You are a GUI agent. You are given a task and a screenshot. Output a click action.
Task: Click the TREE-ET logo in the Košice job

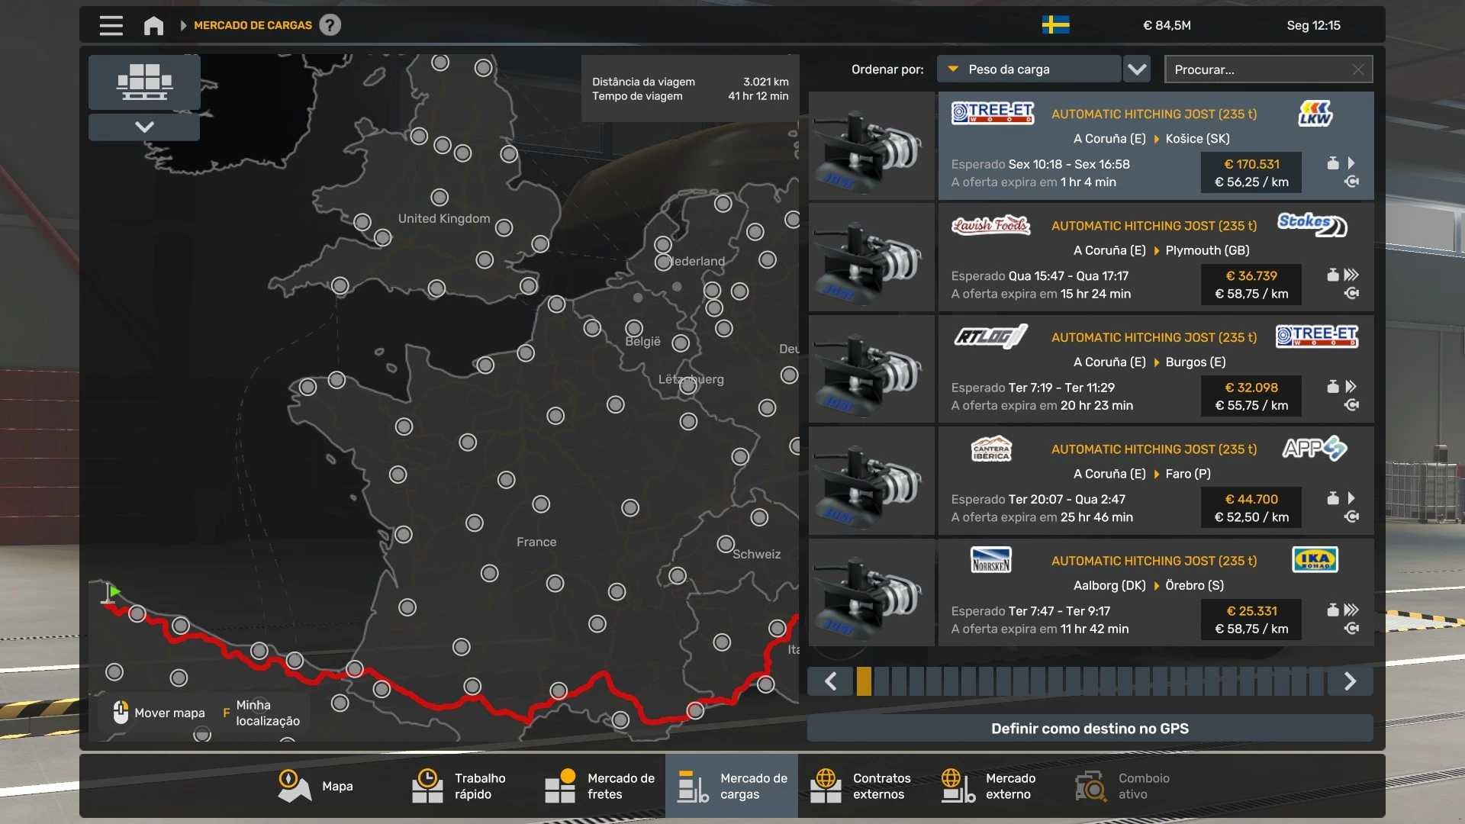[992, 113]
